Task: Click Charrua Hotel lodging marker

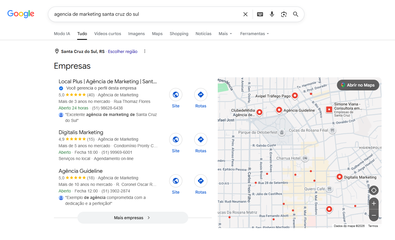Action: (x=305, y=158)
